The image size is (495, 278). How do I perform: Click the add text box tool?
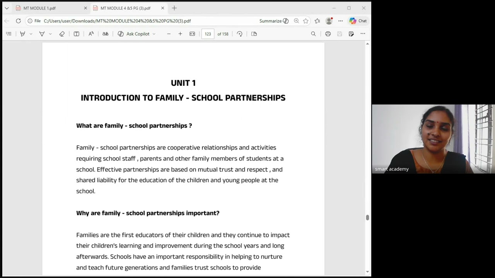(x=77, y=34)
